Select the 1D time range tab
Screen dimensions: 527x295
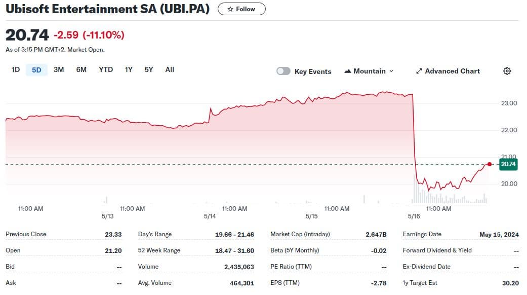click(16, 69)
